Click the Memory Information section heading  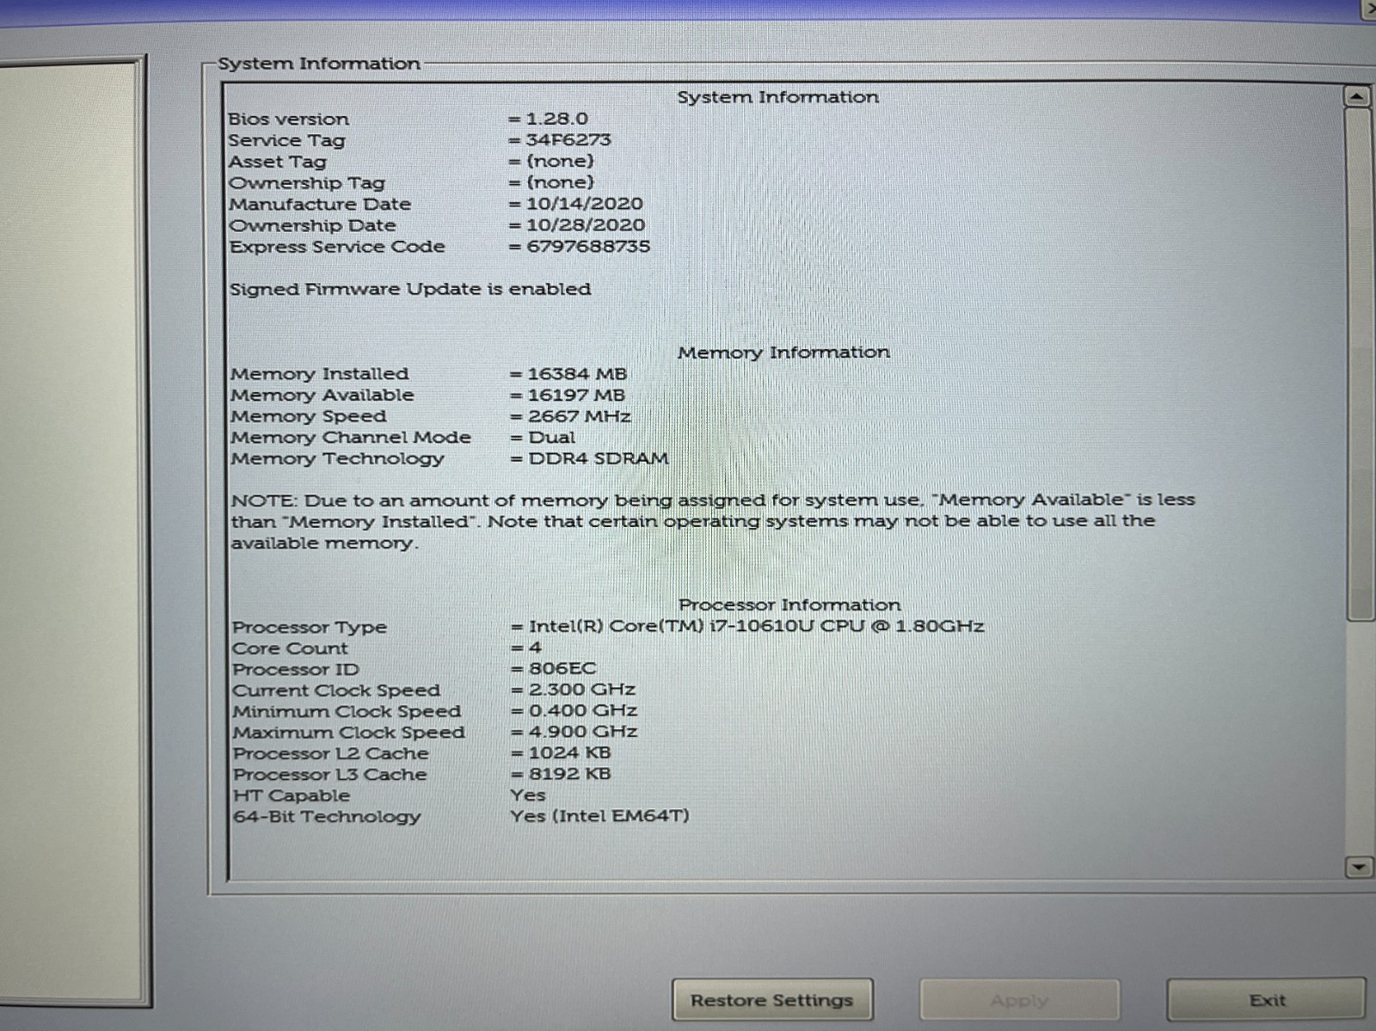[783, 353]
